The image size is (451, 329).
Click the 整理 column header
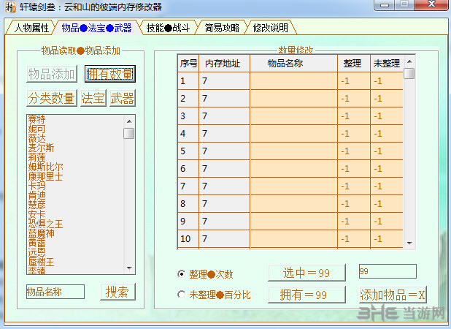(354, 64)
